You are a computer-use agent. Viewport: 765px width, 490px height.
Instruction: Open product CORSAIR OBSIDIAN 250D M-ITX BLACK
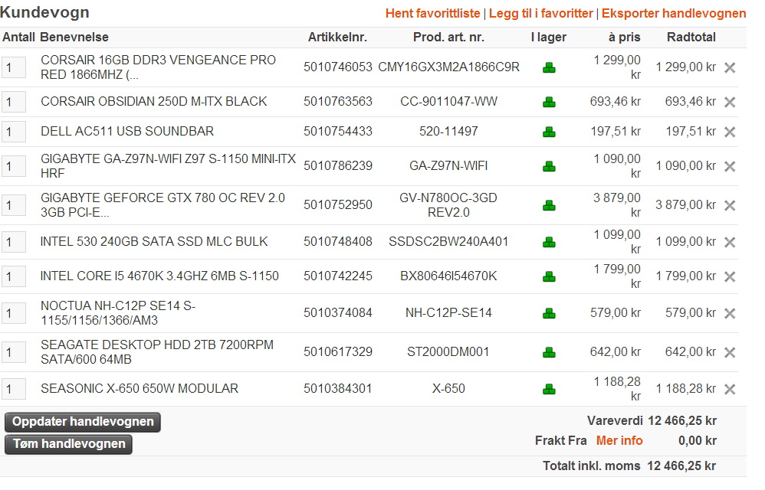(153, 101)
